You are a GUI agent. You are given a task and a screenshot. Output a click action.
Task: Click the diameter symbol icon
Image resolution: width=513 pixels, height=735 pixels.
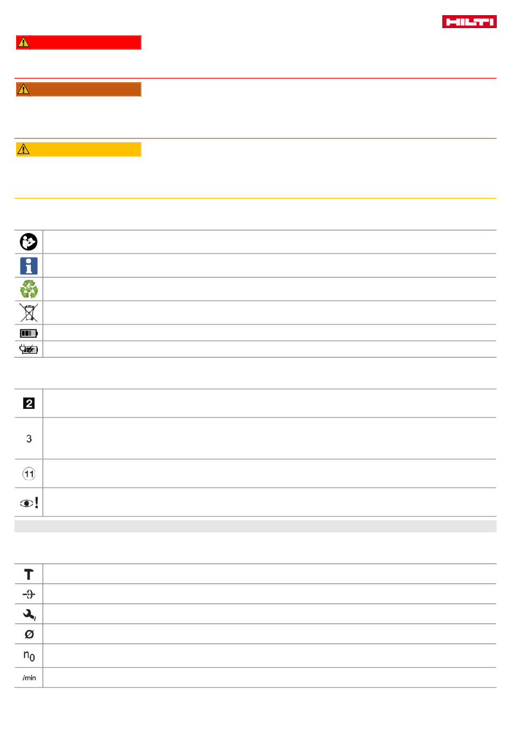(x=29, y=634)
